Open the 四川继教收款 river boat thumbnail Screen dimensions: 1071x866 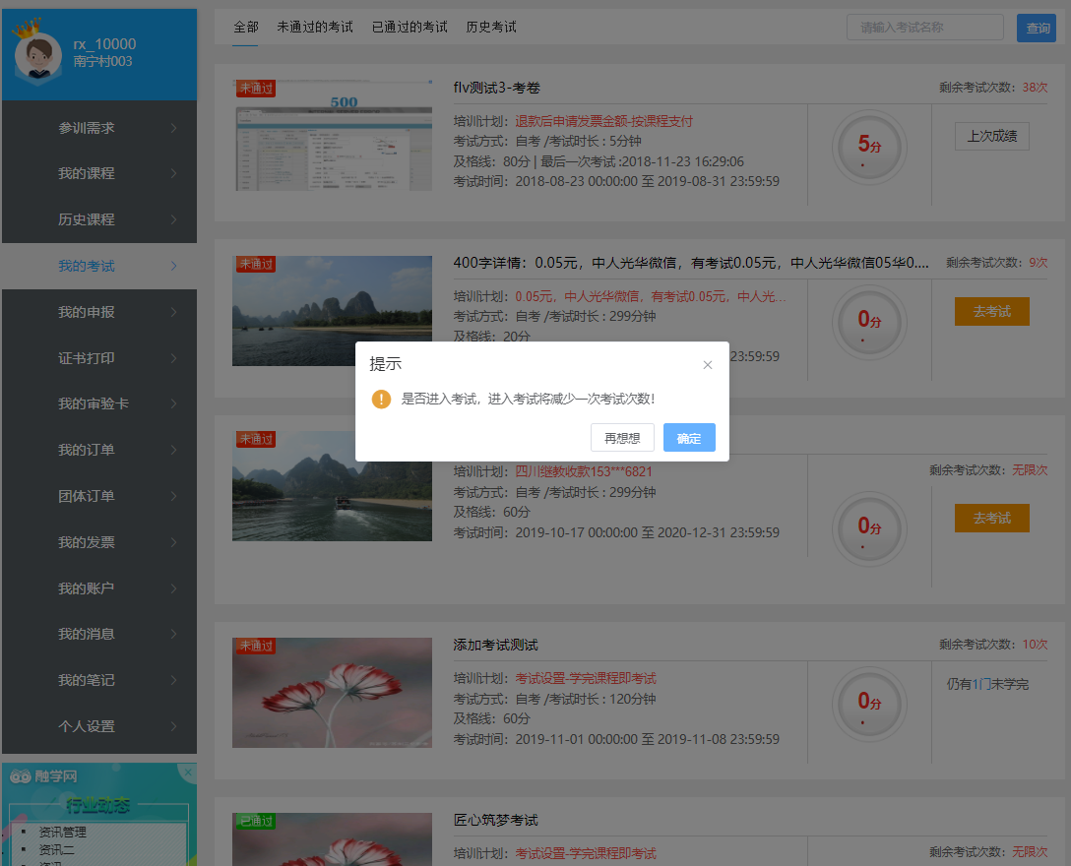[332, 486]
